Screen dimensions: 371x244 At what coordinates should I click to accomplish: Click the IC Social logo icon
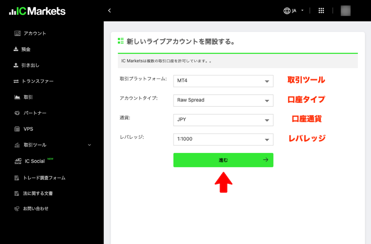(18, 161)
